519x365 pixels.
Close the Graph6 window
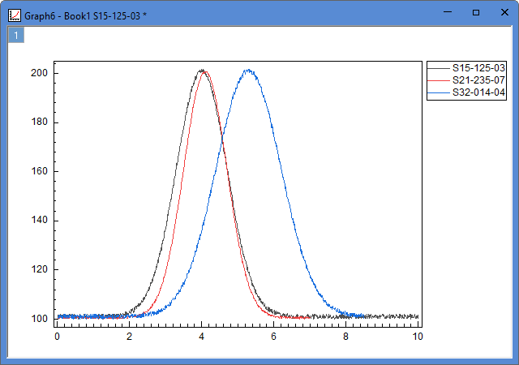tap(504, 12)
